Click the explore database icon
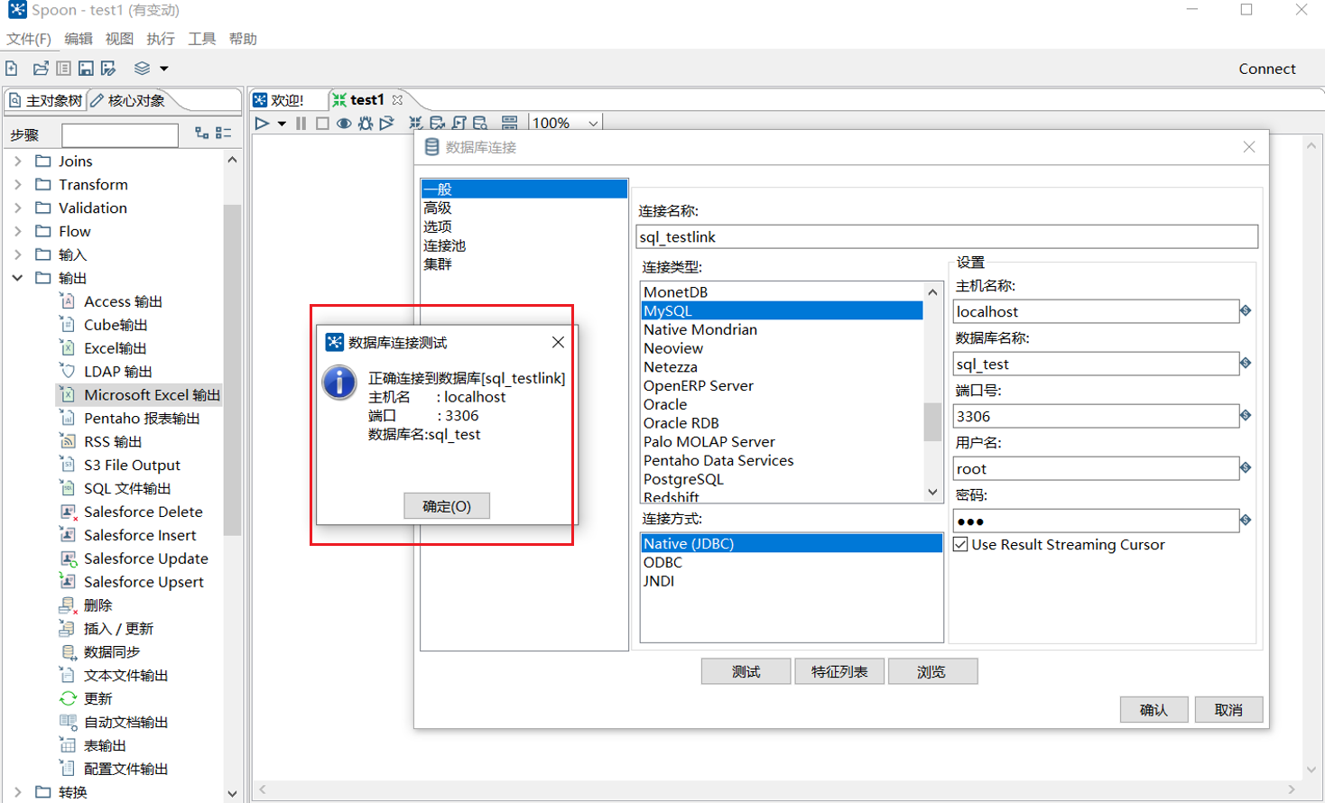The width and height of the screenshot is (1325, 803). click(x=481, y=124)
